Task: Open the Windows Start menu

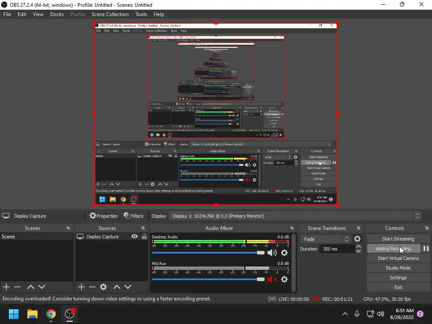Action: tap(13, 314)
